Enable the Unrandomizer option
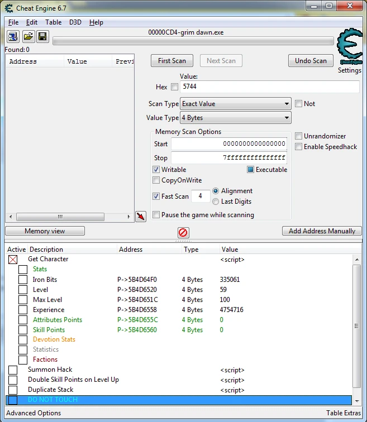 pos(298,136)
